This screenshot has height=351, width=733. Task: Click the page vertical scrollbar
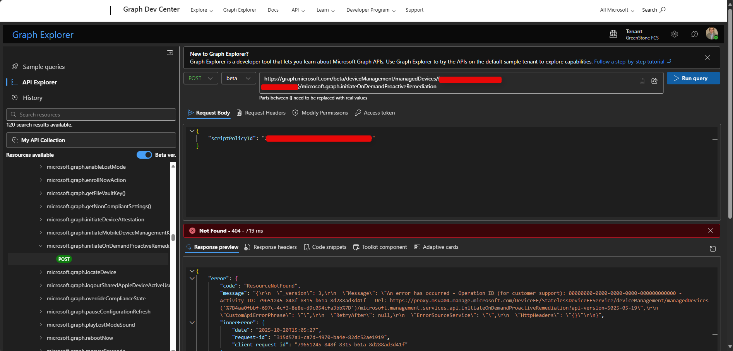[730, 113]
